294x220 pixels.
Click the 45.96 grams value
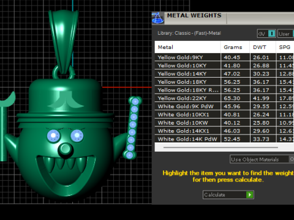[232, 106]
